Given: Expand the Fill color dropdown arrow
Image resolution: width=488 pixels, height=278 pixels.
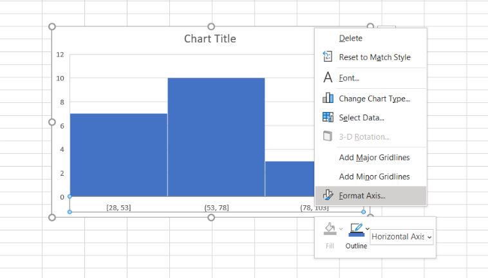Looking at the screenshot, I should 341,229.
